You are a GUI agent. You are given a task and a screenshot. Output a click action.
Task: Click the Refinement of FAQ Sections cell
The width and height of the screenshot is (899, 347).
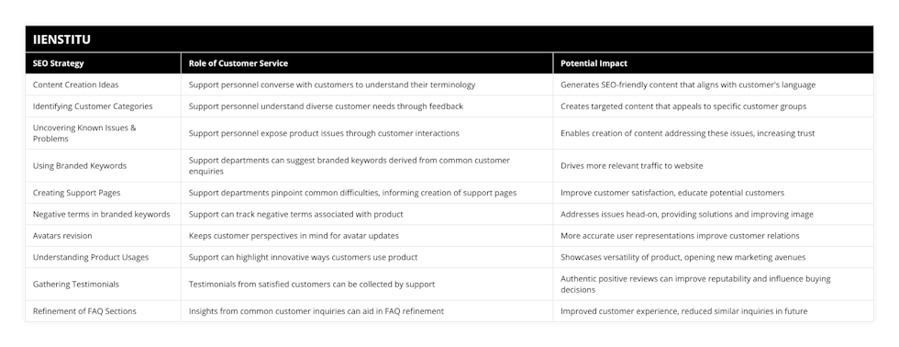click(103, 311)
